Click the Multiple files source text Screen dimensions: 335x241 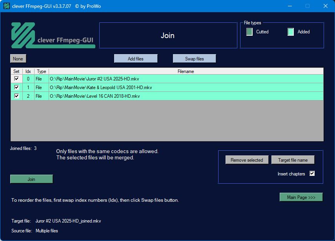click(47, 231)
